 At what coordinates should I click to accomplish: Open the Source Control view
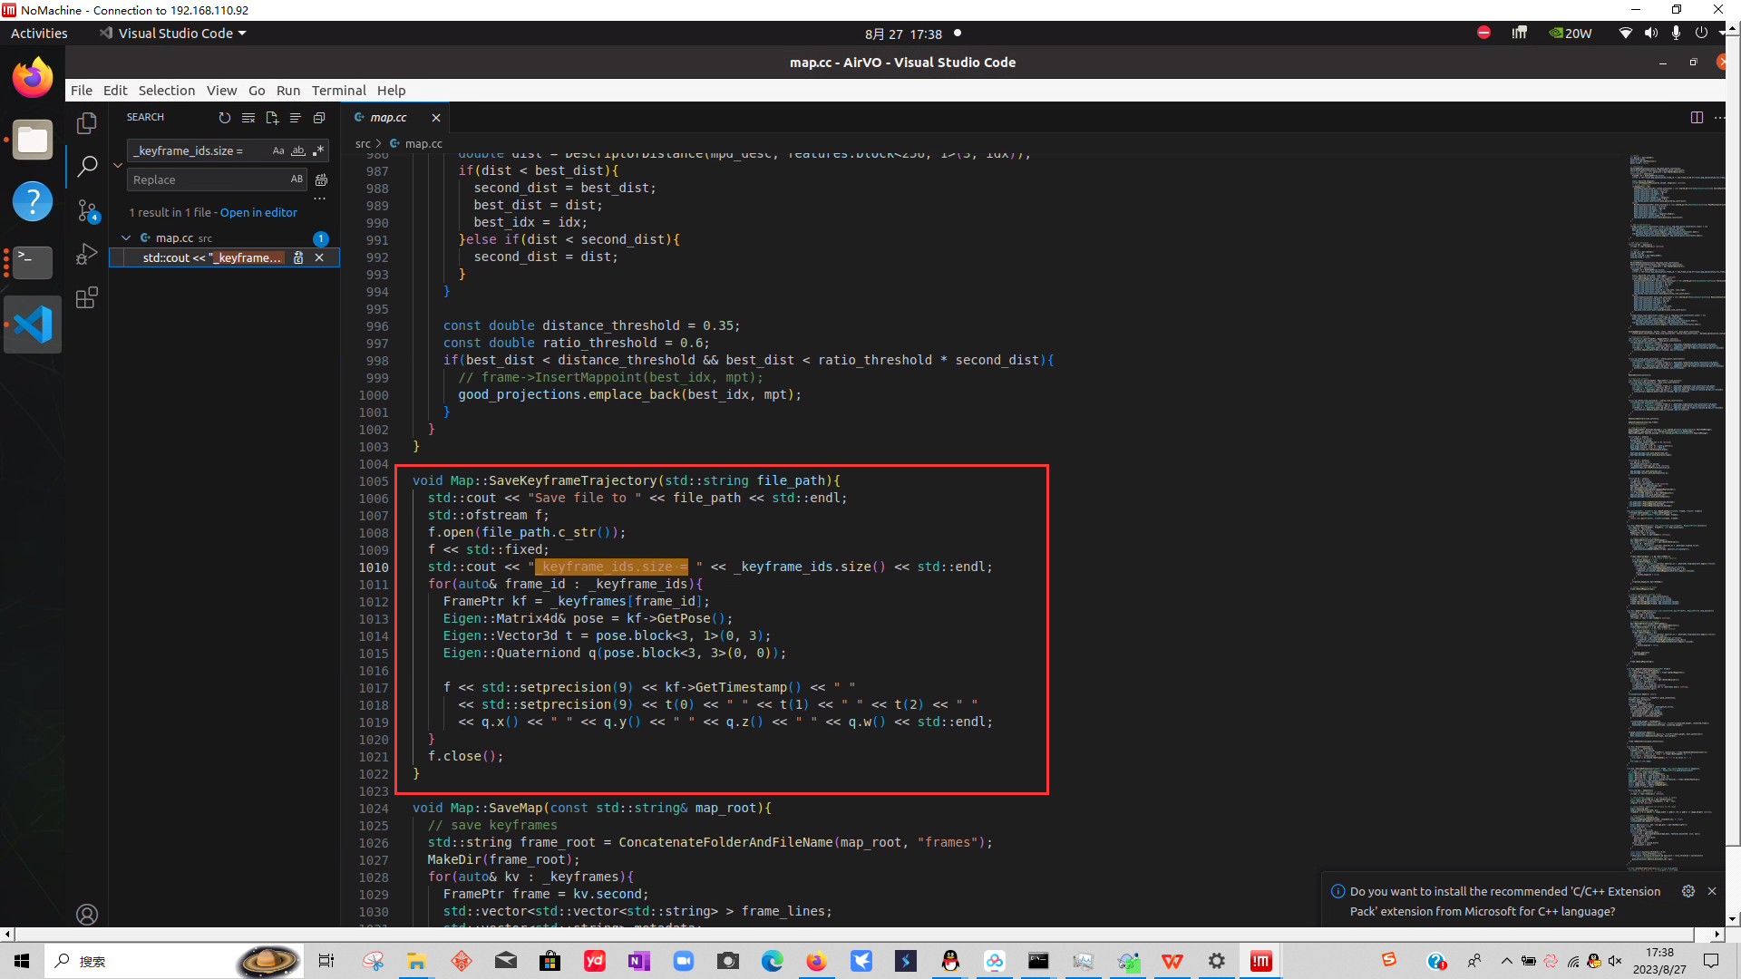tap(87, 210)
